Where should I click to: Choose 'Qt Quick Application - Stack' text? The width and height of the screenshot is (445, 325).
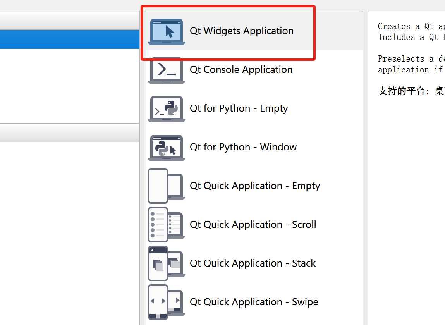click(253, 263)
